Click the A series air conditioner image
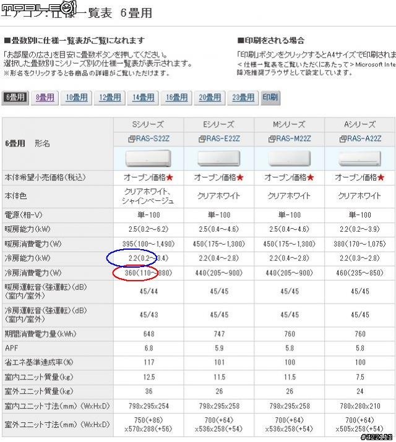The image size is (396, 442). coord(359,159)
